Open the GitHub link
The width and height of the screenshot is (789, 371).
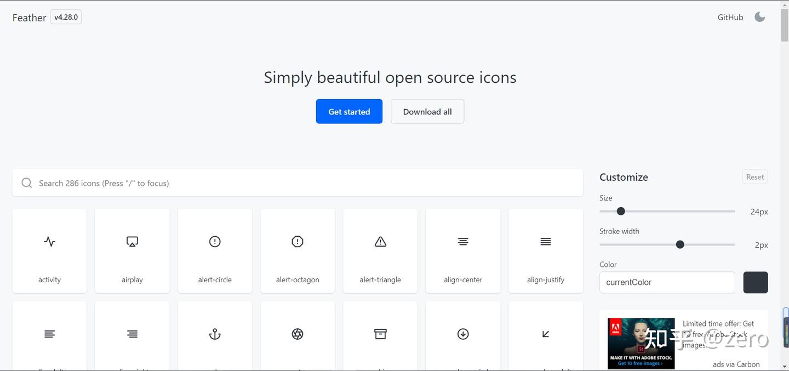pyautogui.click(x=730, y=18)
